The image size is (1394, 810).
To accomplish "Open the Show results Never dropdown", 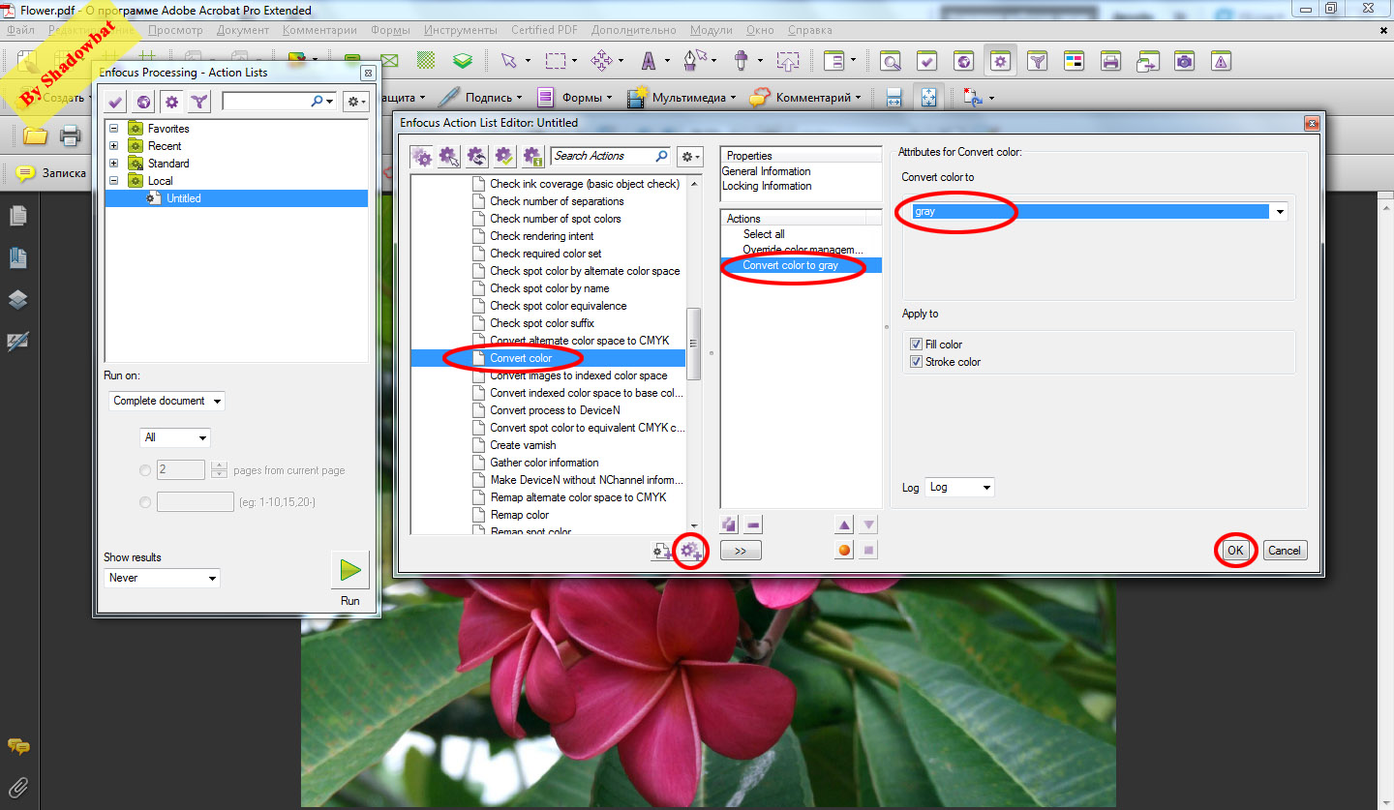I will click(x=162, y=578).
